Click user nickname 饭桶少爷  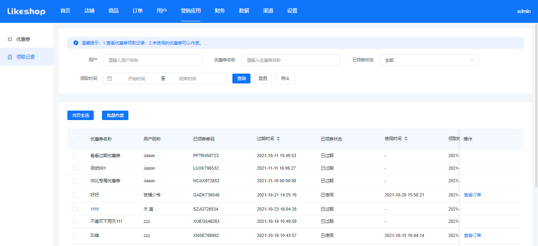[x=152, y=195]
